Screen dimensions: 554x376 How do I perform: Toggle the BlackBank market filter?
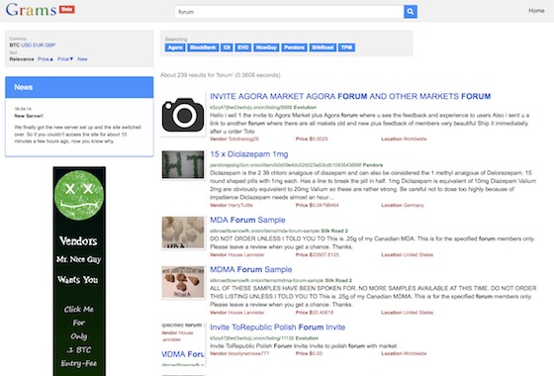(203, 47)
